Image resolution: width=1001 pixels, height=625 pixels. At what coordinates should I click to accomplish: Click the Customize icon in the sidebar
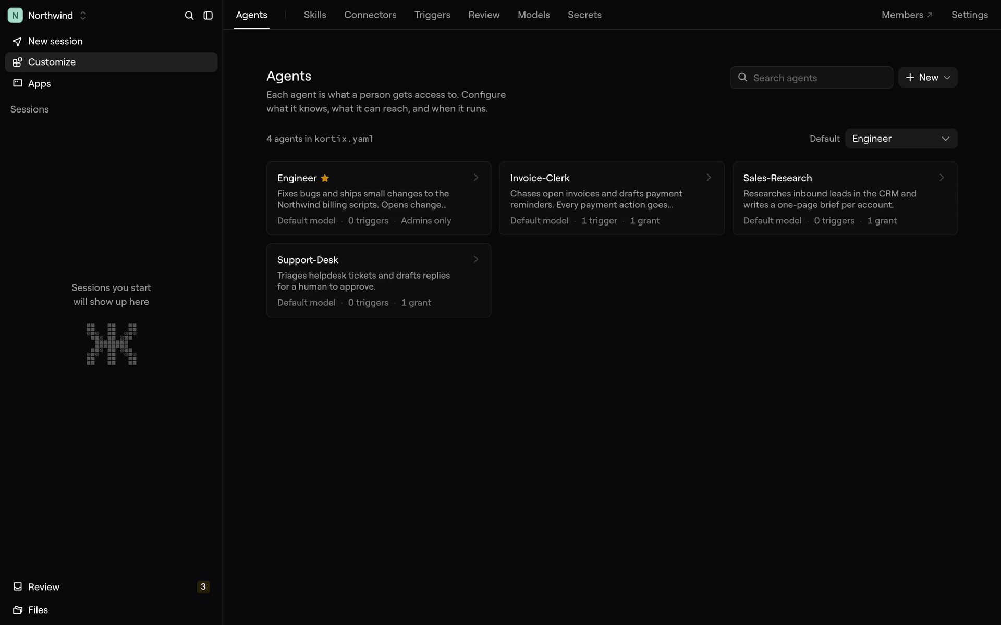pyautogui.click(x=17, y=62)
